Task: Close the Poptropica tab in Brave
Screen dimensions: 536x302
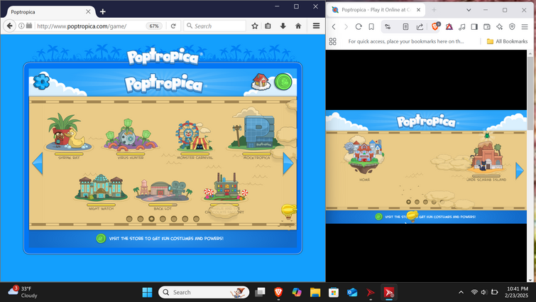Action: [418, 10]
